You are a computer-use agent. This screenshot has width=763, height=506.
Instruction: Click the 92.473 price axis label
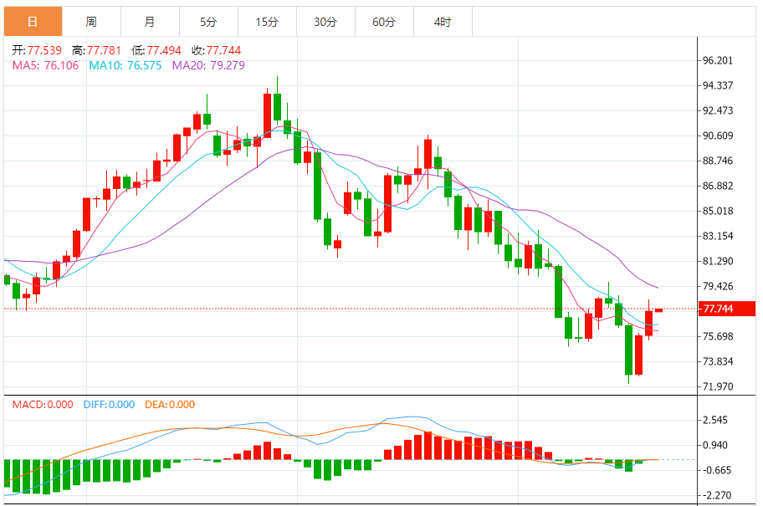click(x=718, y=110)
